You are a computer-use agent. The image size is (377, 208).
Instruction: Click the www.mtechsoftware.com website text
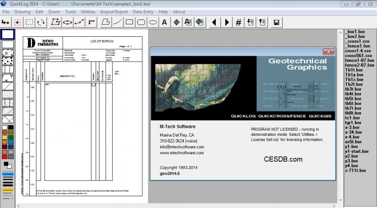pyautogui.click(x=182, y=153)
